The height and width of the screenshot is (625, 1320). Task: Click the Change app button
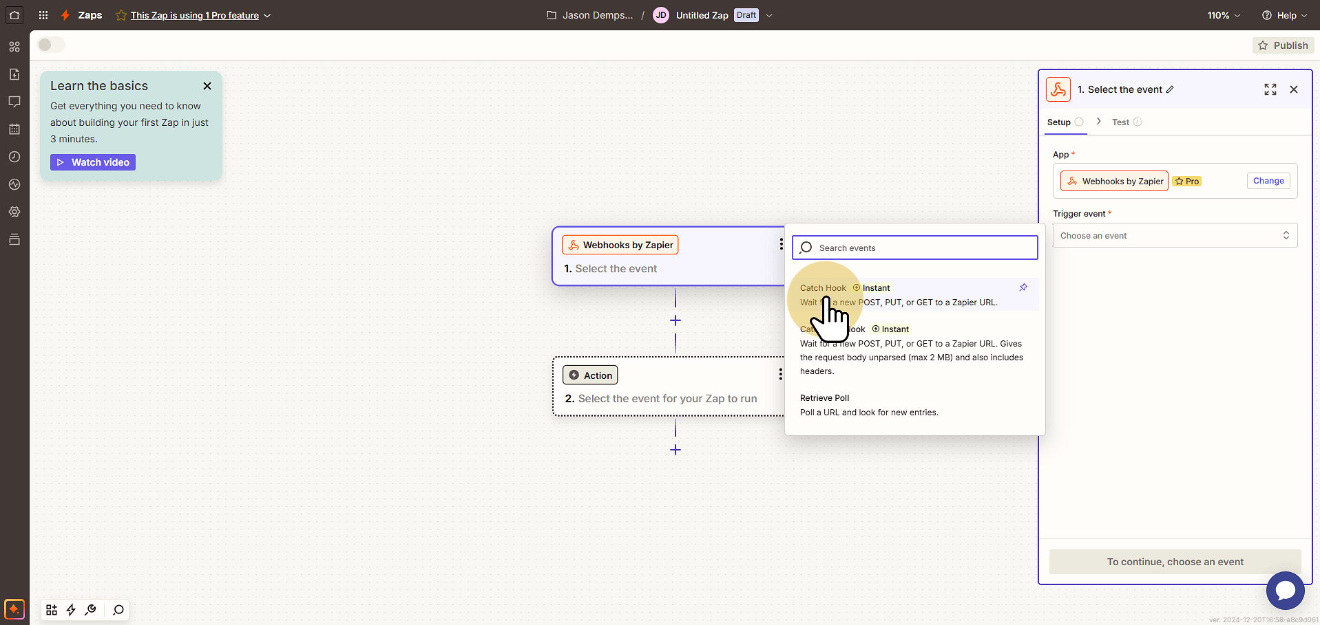pos(1268,181)
